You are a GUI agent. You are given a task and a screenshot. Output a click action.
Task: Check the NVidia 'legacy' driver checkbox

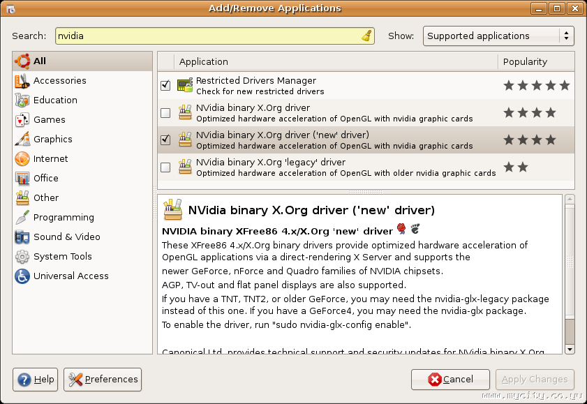pos(165,167)
